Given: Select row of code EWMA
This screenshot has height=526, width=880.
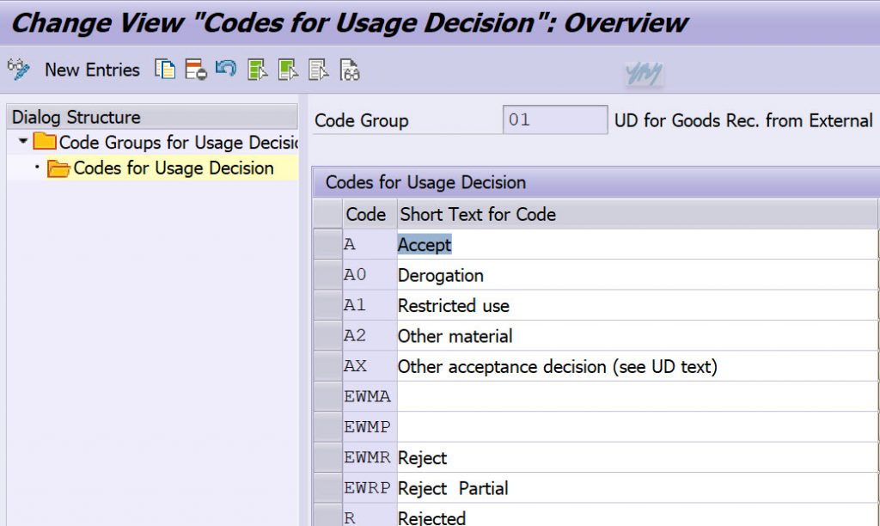Looking at the screenshot, I should [327, 396].
